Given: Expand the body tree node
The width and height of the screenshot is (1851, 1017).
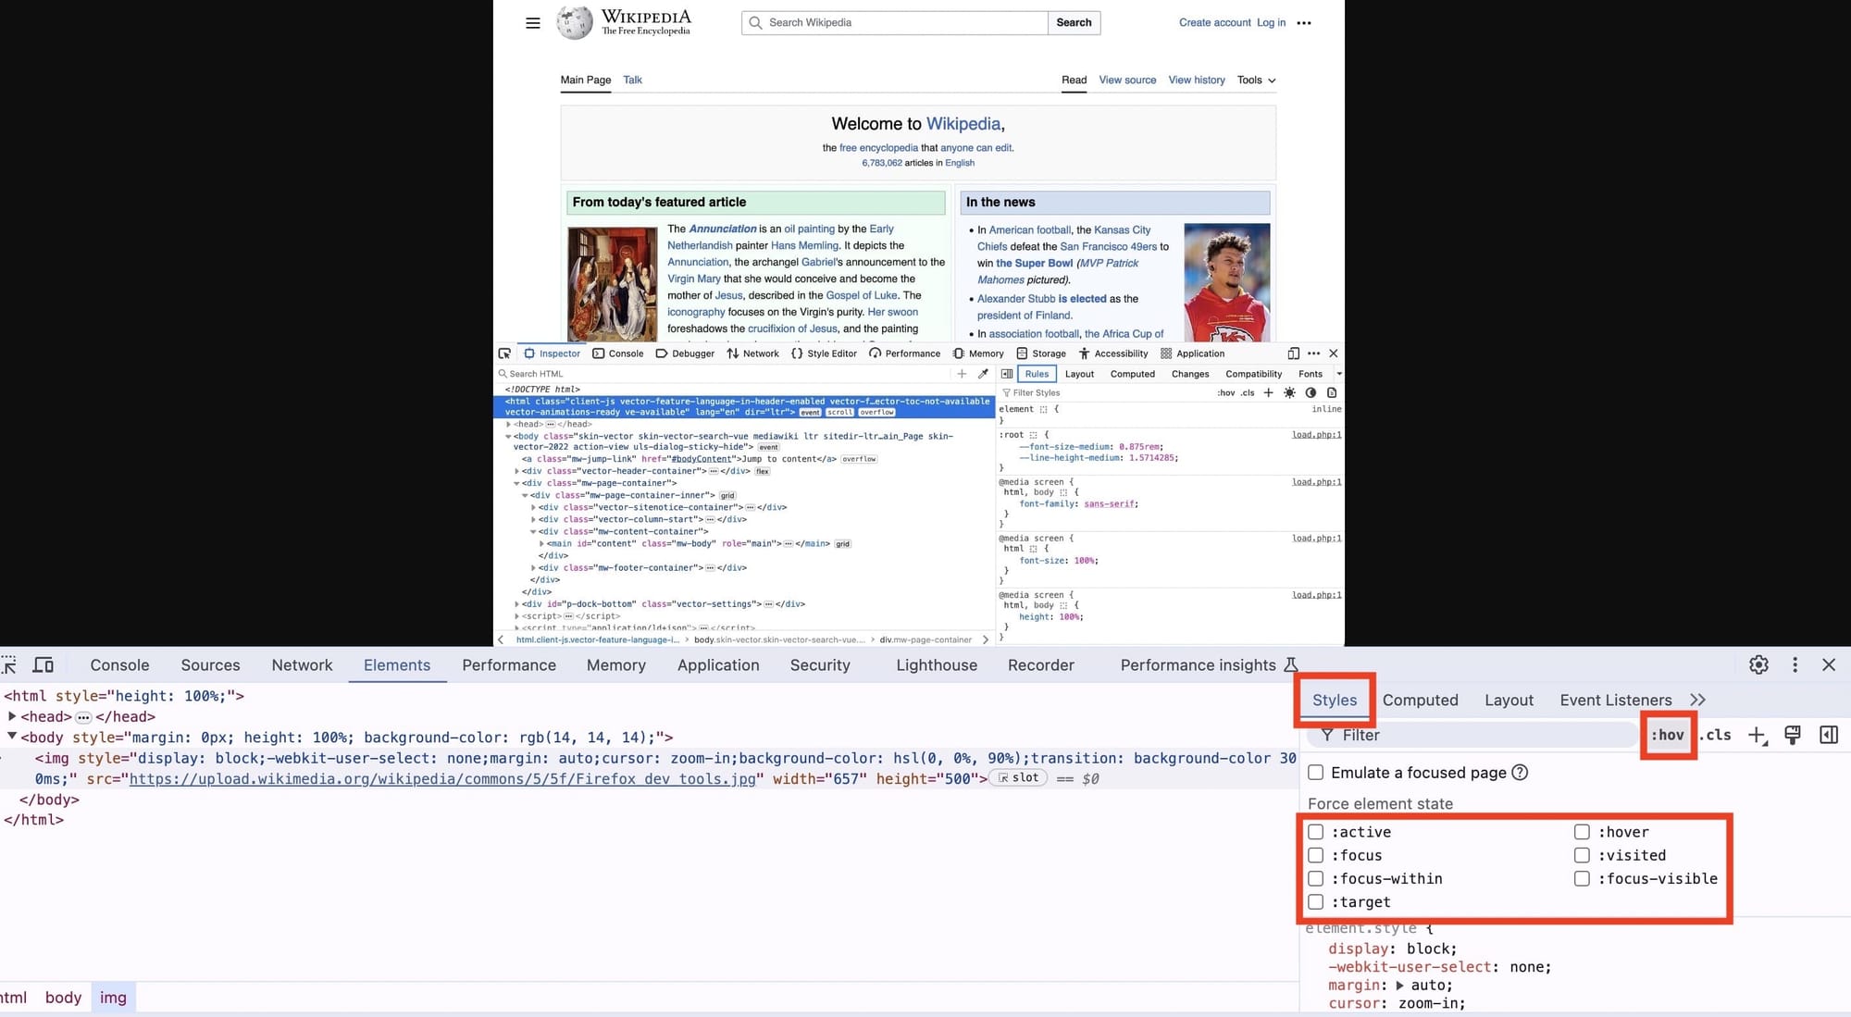Looking at the screenshot, I should [x=10, y=737].
